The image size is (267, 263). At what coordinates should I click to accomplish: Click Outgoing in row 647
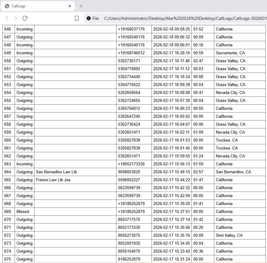click(24, 37)
